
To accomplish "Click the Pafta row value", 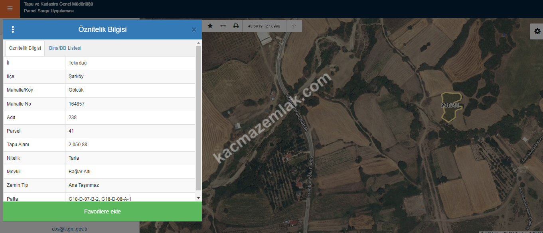I will (x=130, y=198).
